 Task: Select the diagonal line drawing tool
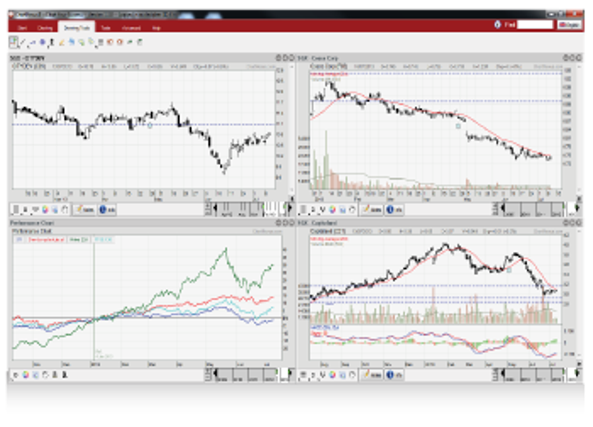point(23,42)
